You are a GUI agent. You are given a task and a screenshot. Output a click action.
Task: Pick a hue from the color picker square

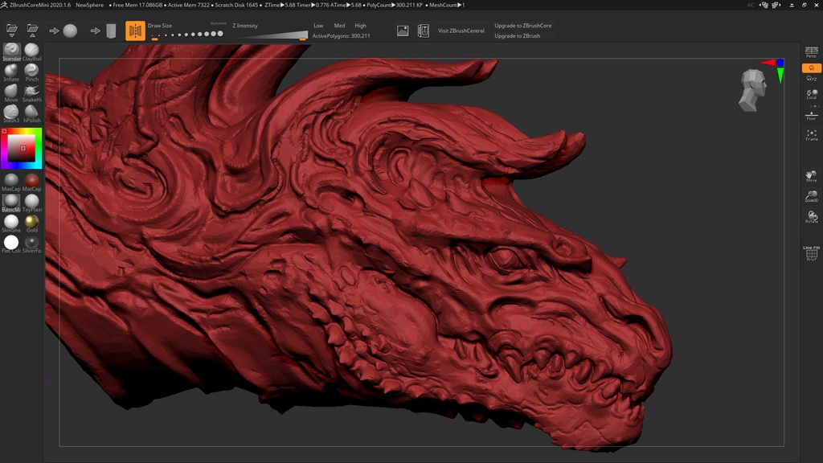coord(22,148)
